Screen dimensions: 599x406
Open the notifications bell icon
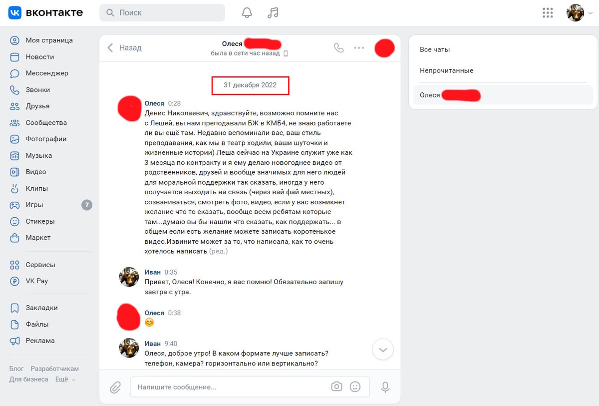tap(247, 13)
